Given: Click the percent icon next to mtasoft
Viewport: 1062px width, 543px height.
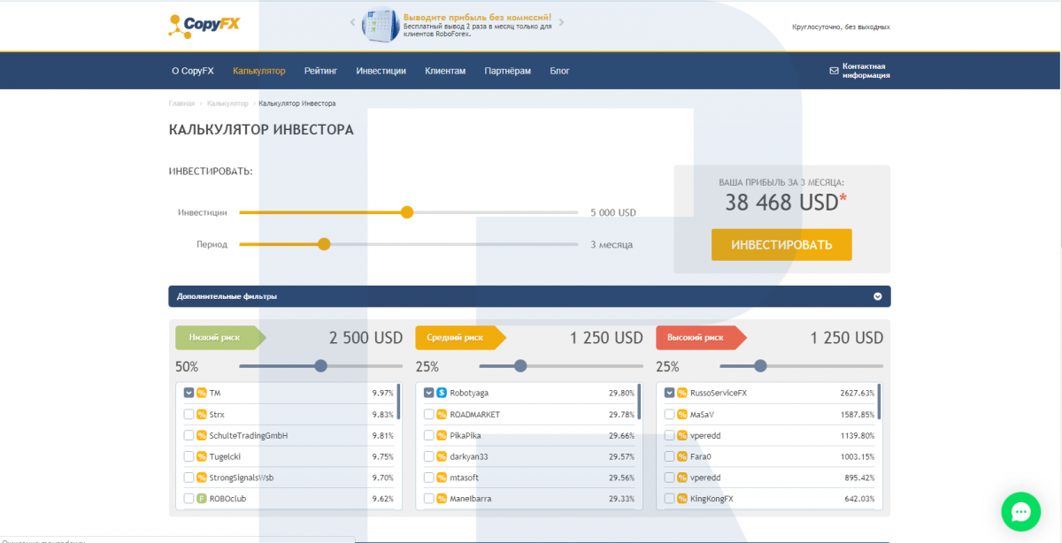Looking at the screenshot, I should click(x=442, y=478).
